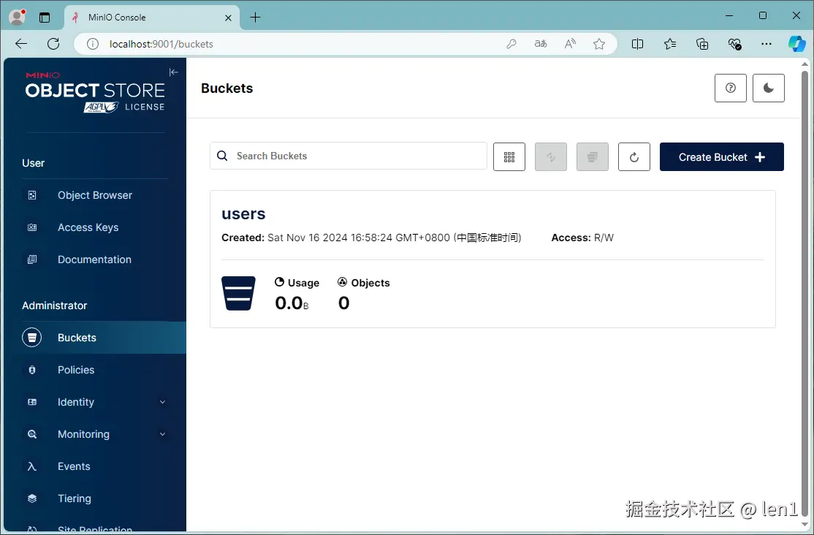Click the Buckets bucket icon in sidebar
Viewport: 814px width, 535px height.
tap(31, 338)
